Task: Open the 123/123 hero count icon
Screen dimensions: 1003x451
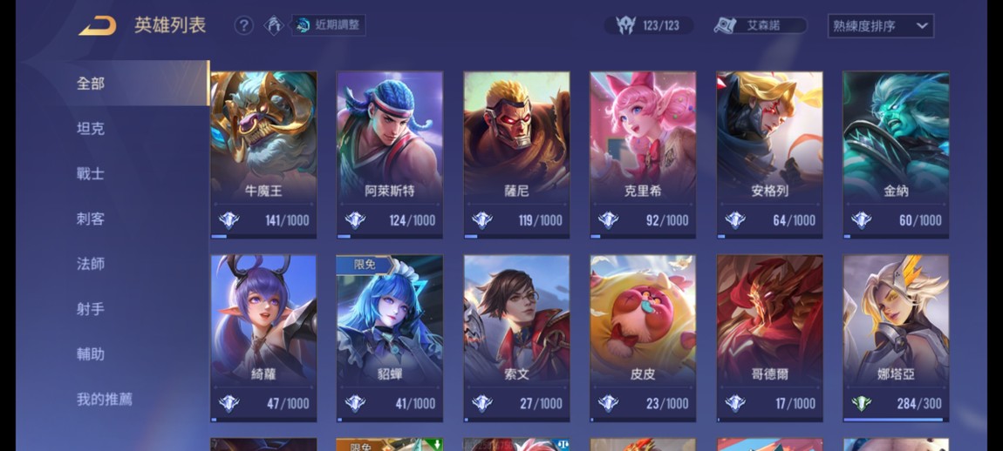Action: tap(625, 25)
